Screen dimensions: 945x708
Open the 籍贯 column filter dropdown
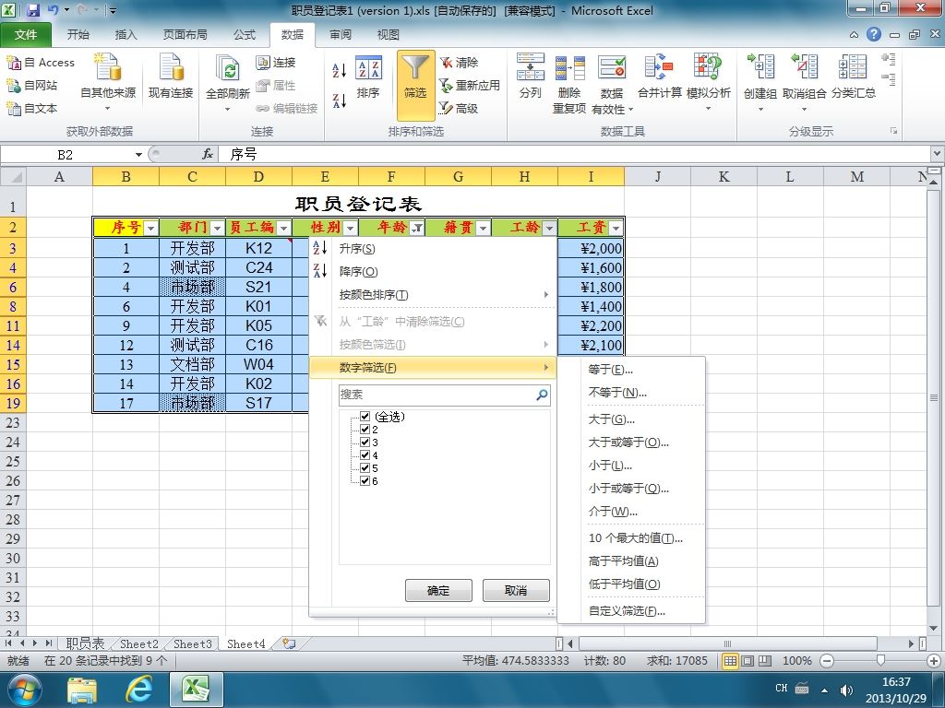[483, 229]
